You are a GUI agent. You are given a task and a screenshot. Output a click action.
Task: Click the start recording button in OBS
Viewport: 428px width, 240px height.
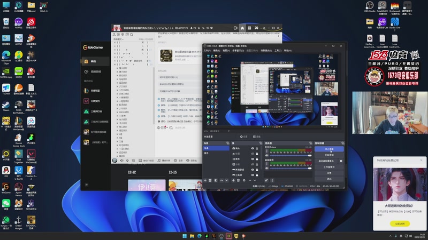(x=330, y=155)
